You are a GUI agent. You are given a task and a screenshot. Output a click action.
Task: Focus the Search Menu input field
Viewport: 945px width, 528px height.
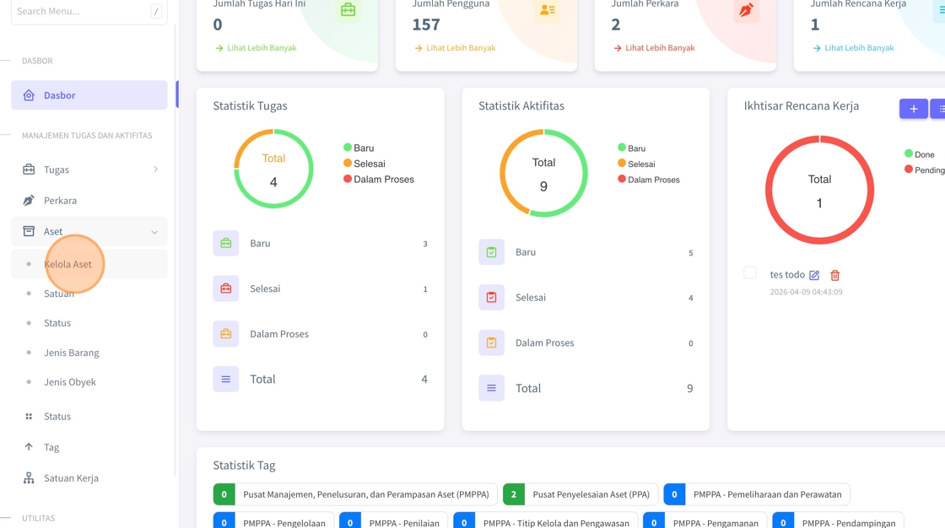point(89,11)
